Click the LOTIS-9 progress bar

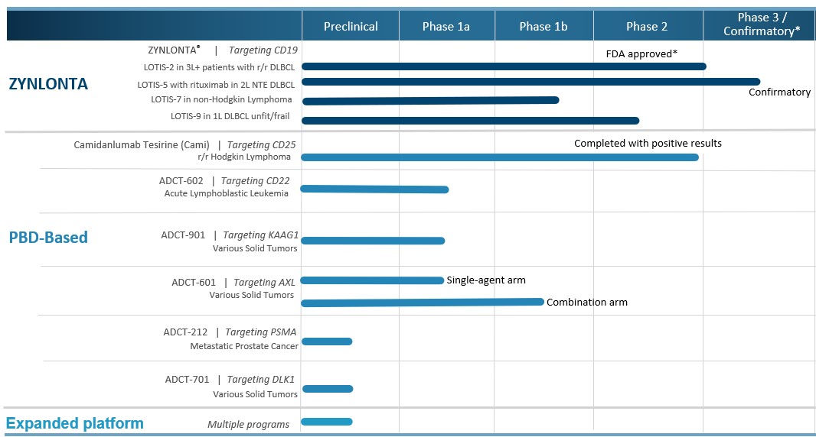click(471, 121)
